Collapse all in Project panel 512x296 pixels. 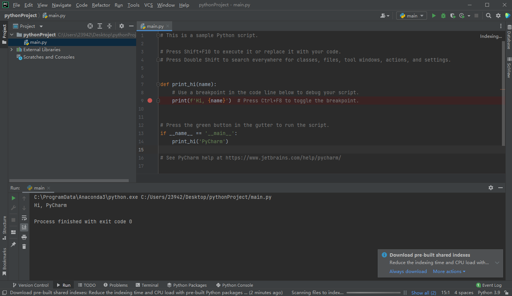coord(109,26)
